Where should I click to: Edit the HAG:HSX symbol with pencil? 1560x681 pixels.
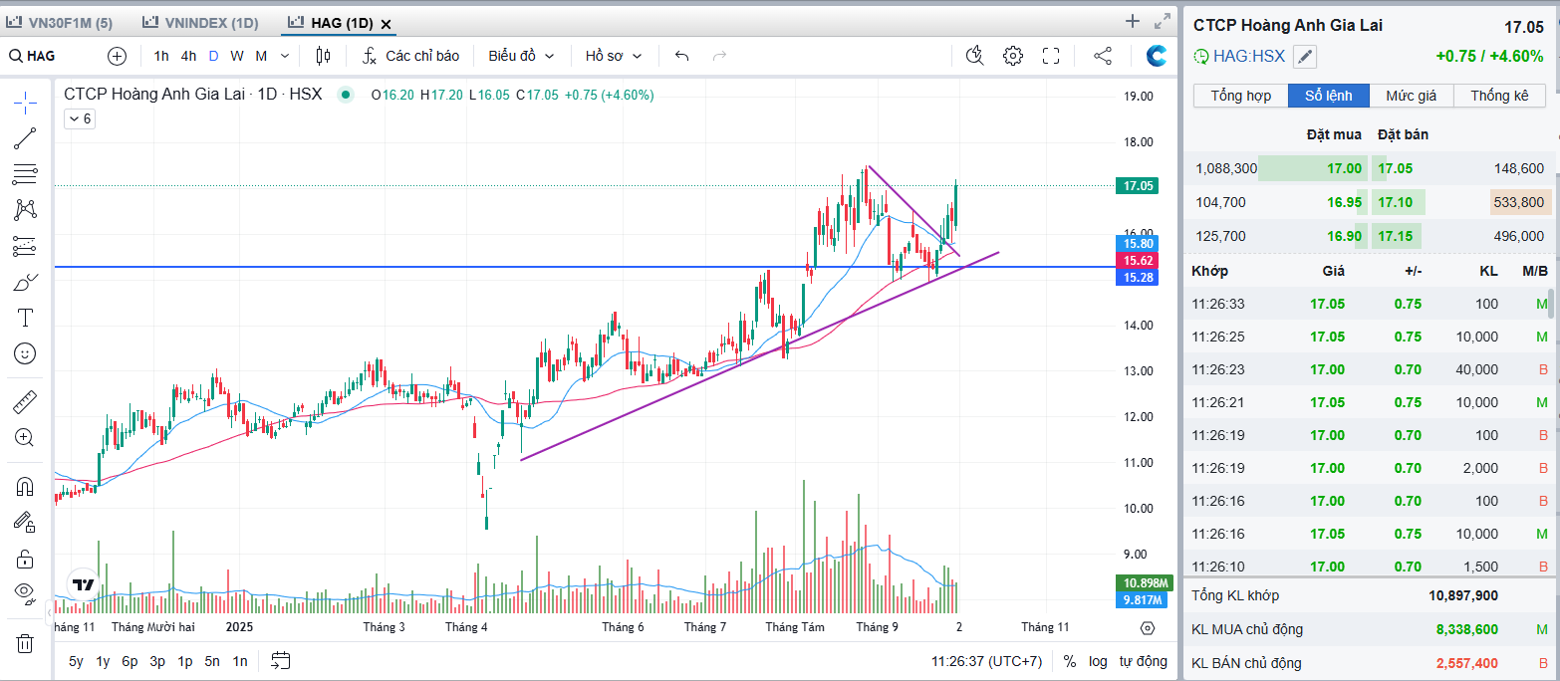1305,56
